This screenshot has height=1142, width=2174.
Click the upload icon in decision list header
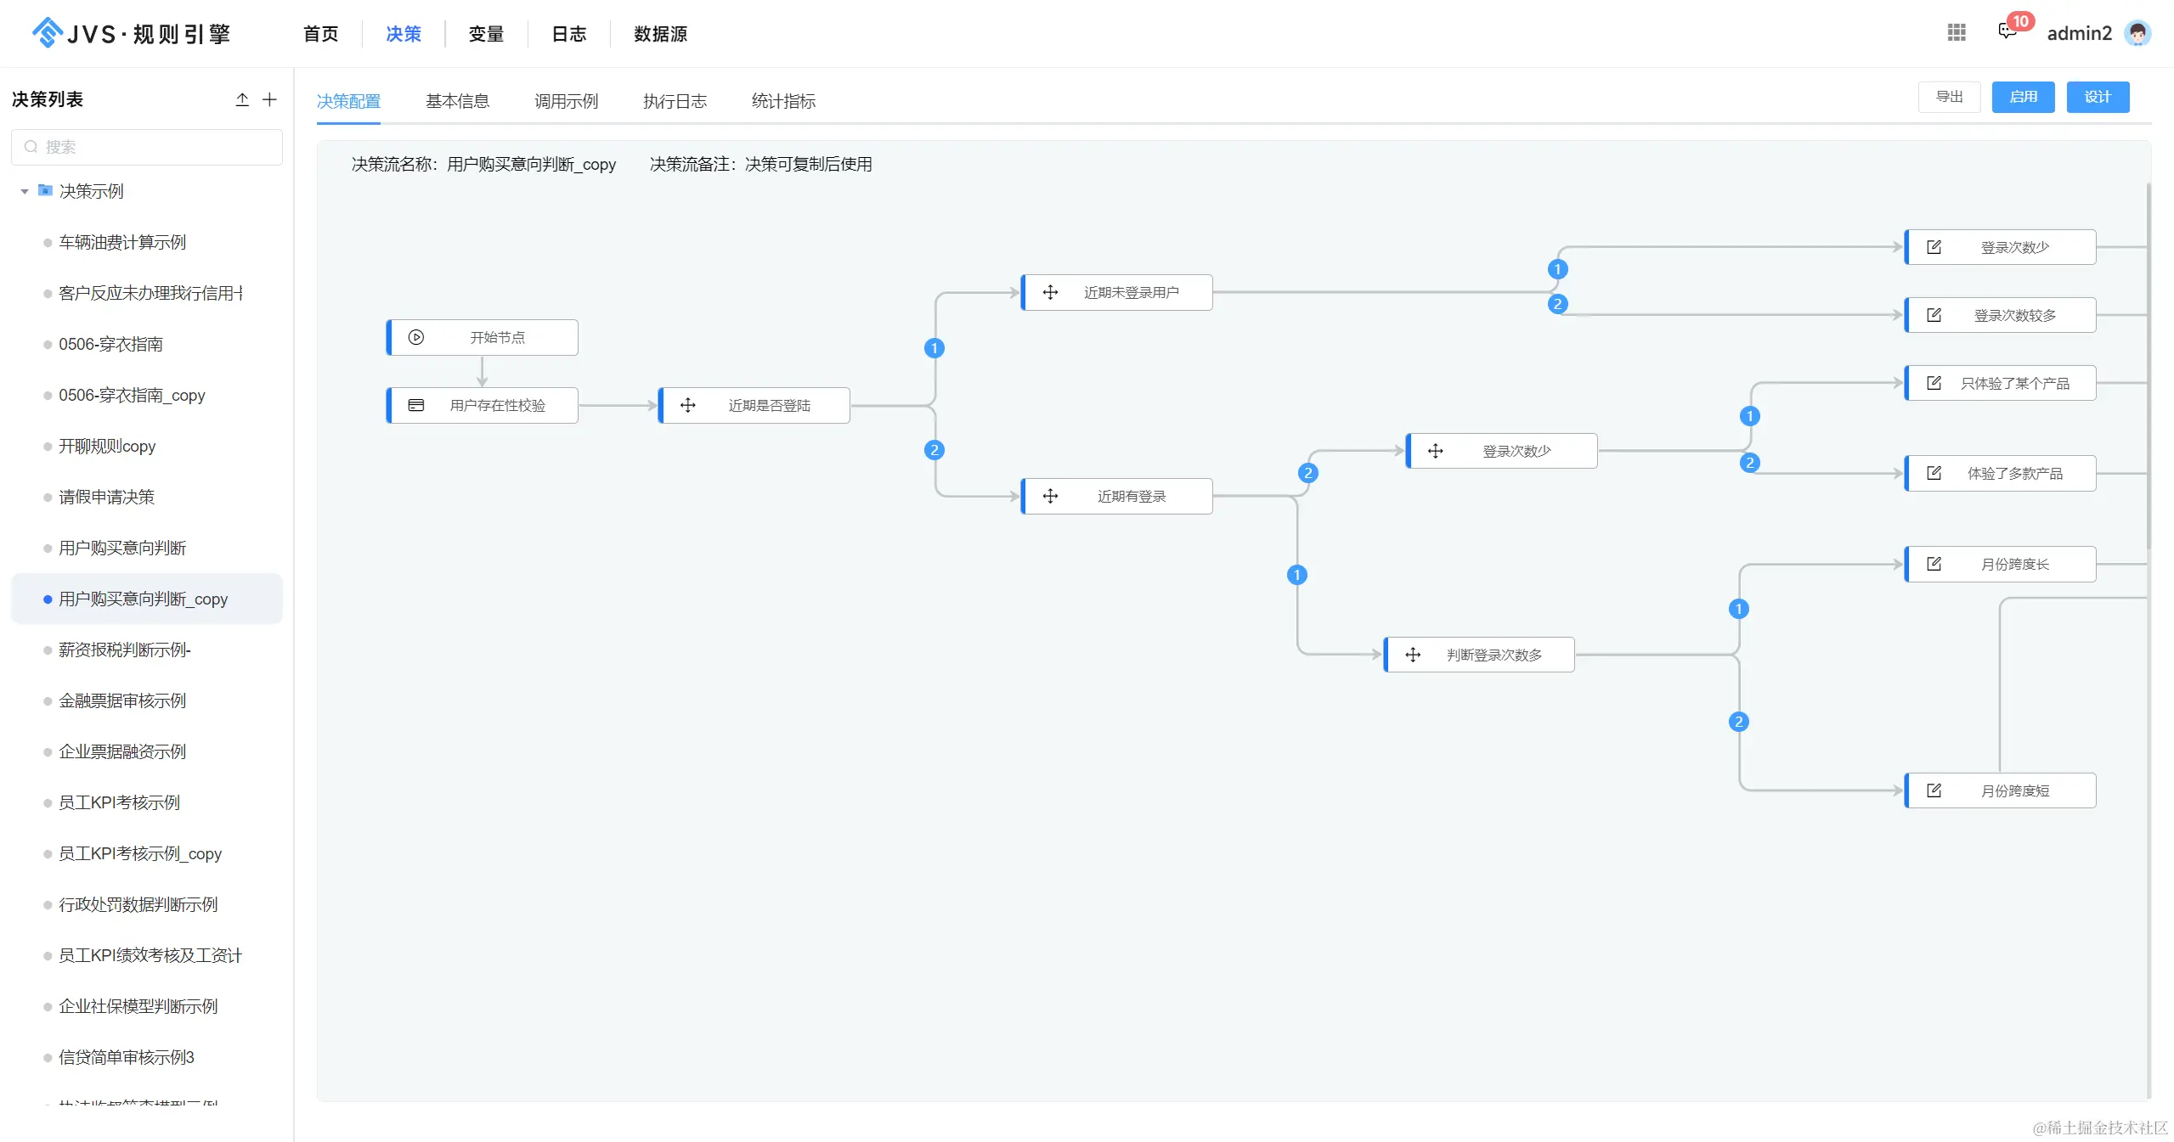click(242, 99)
